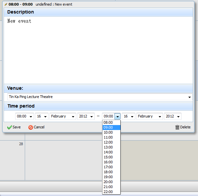198x196 pixels.
Task: Pick 13:00 from the time list
Action: pyautogui.click(x=112, y=147)
